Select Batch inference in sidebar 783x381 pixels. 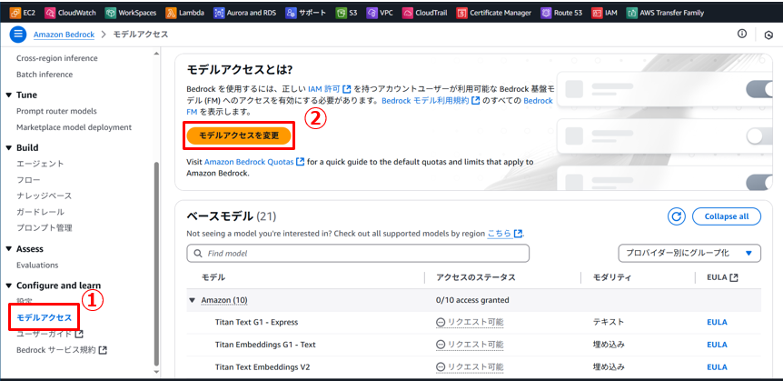point(45,75)
